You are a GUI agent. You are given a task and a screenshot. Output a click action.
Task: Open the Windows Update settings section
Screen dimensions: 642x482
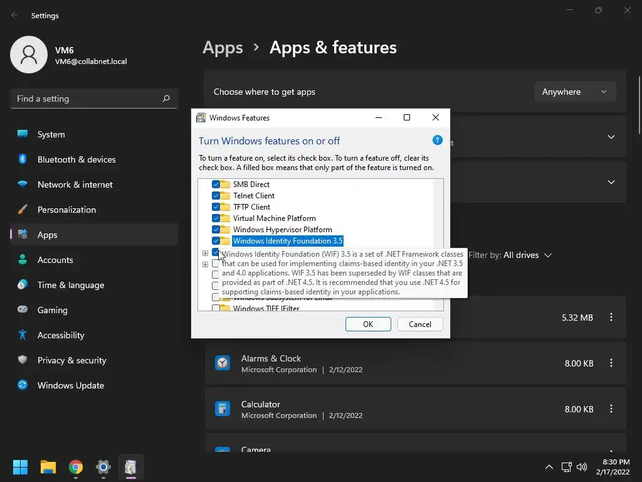[70, 385]
